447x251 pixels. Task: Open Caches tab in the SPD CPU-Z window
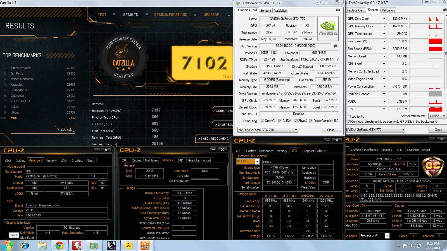coord(251,151)
